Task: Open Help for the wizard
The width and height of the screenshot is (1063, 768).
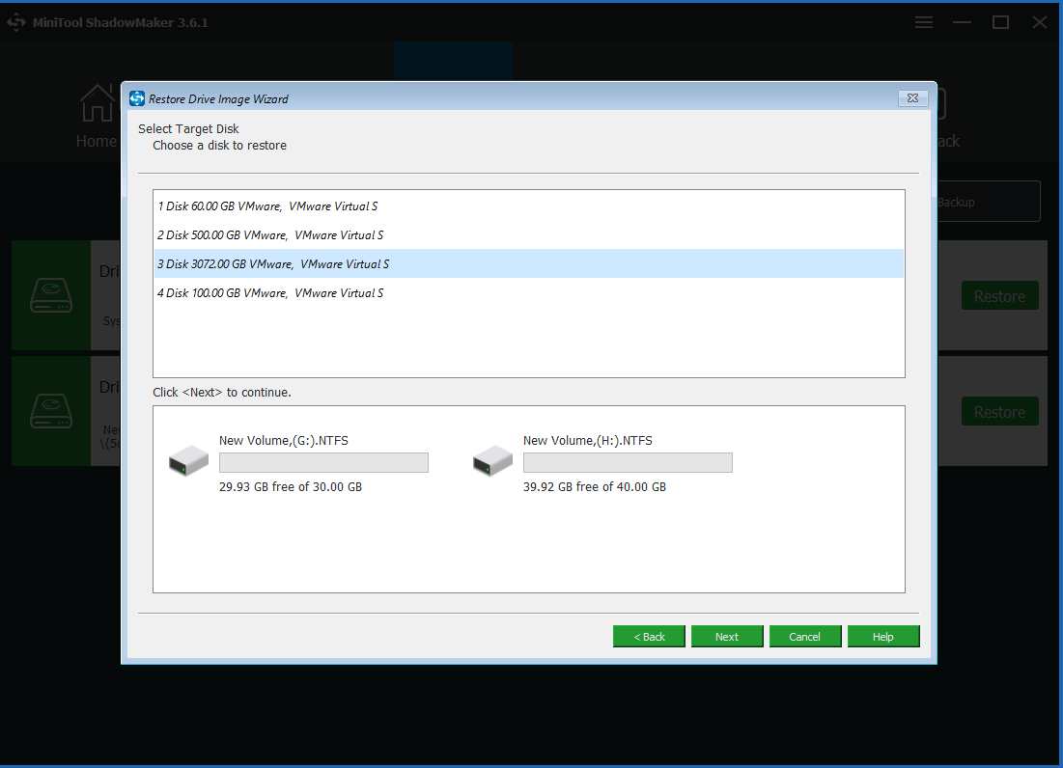Action: [882, 636]
